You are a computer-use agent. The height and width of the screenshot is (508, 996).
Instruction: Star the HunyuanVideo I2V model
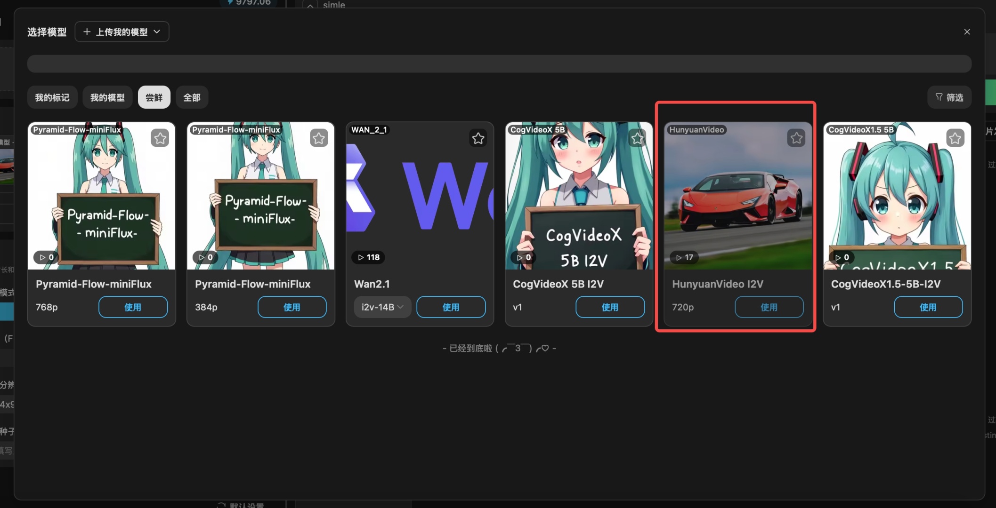796,138
